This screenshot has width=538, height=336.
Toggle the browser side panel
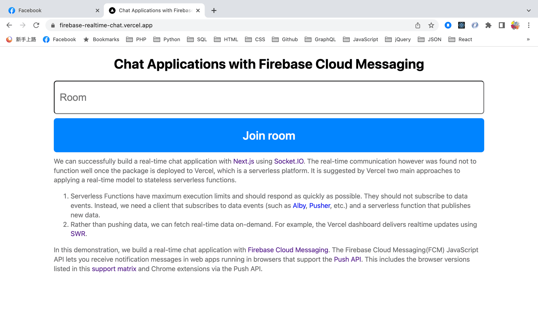point(502,25)
